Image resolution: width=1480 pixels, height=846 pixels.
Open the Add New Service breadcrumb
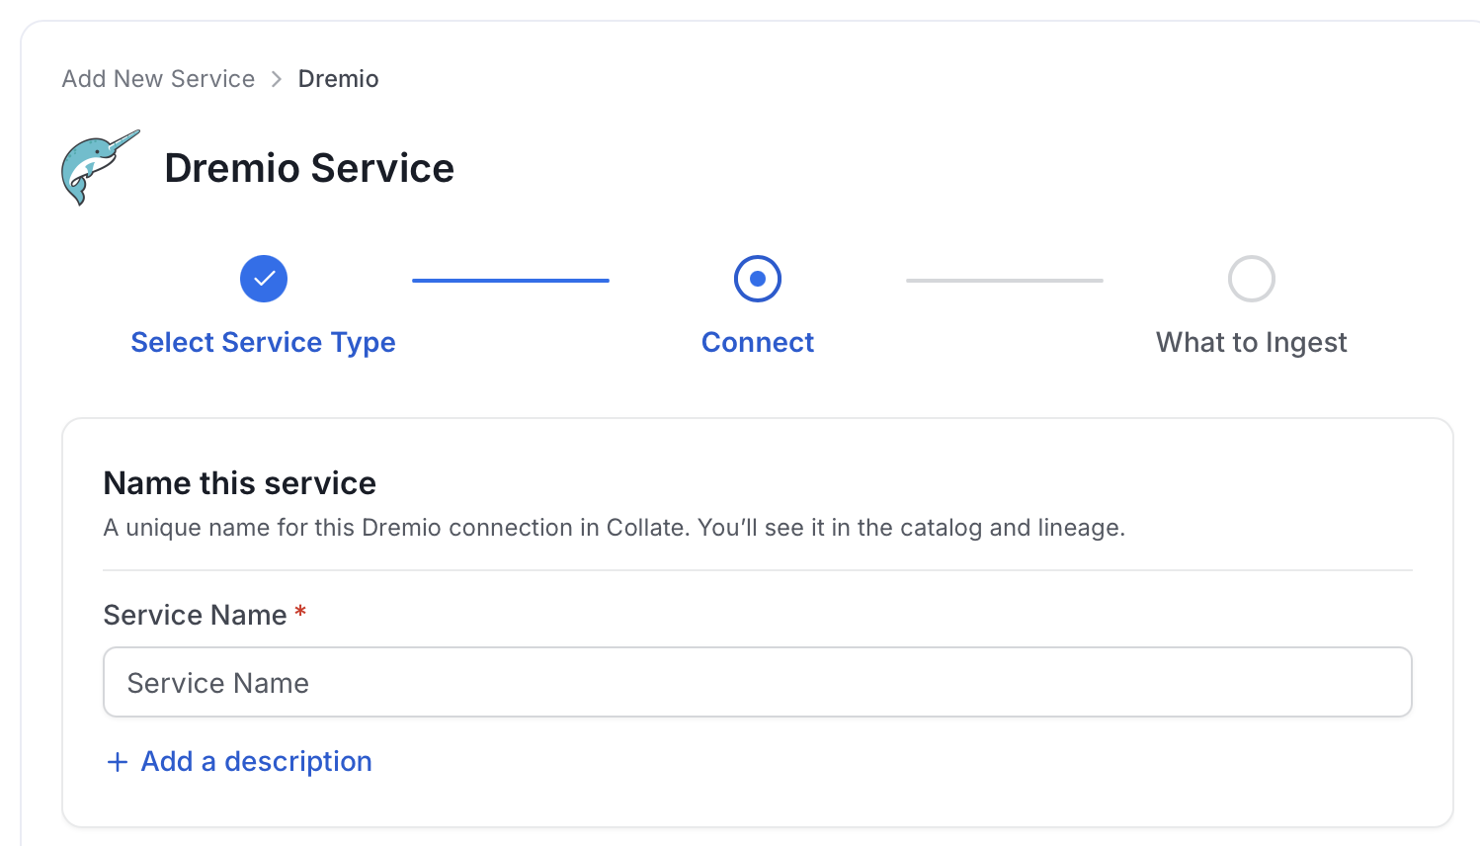coord(158,79)
